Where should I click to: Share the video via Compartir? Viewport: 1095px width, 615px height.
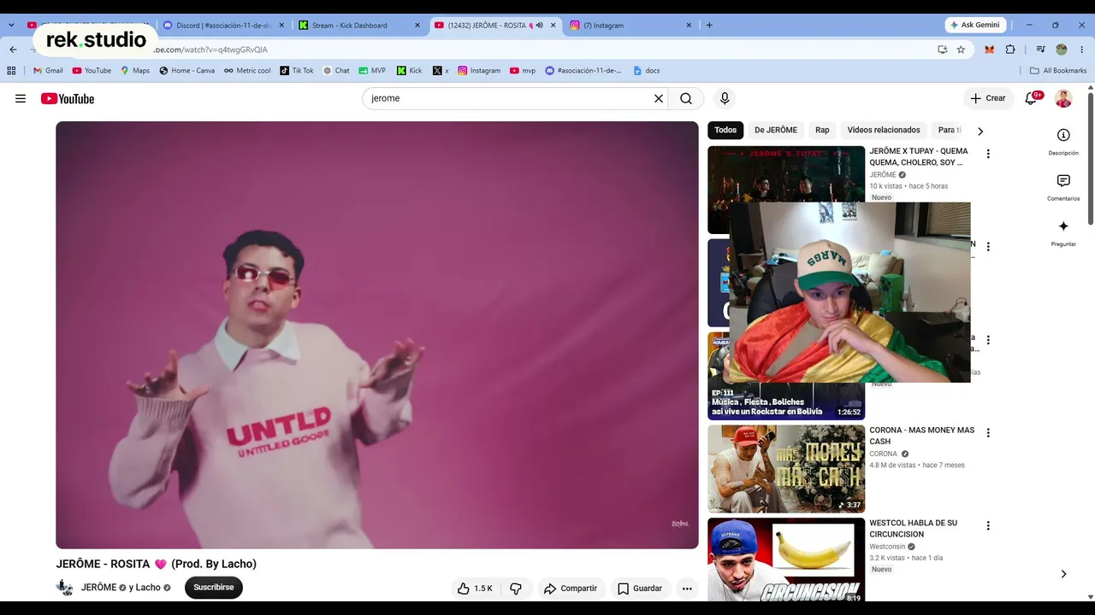tap(570, 588)
